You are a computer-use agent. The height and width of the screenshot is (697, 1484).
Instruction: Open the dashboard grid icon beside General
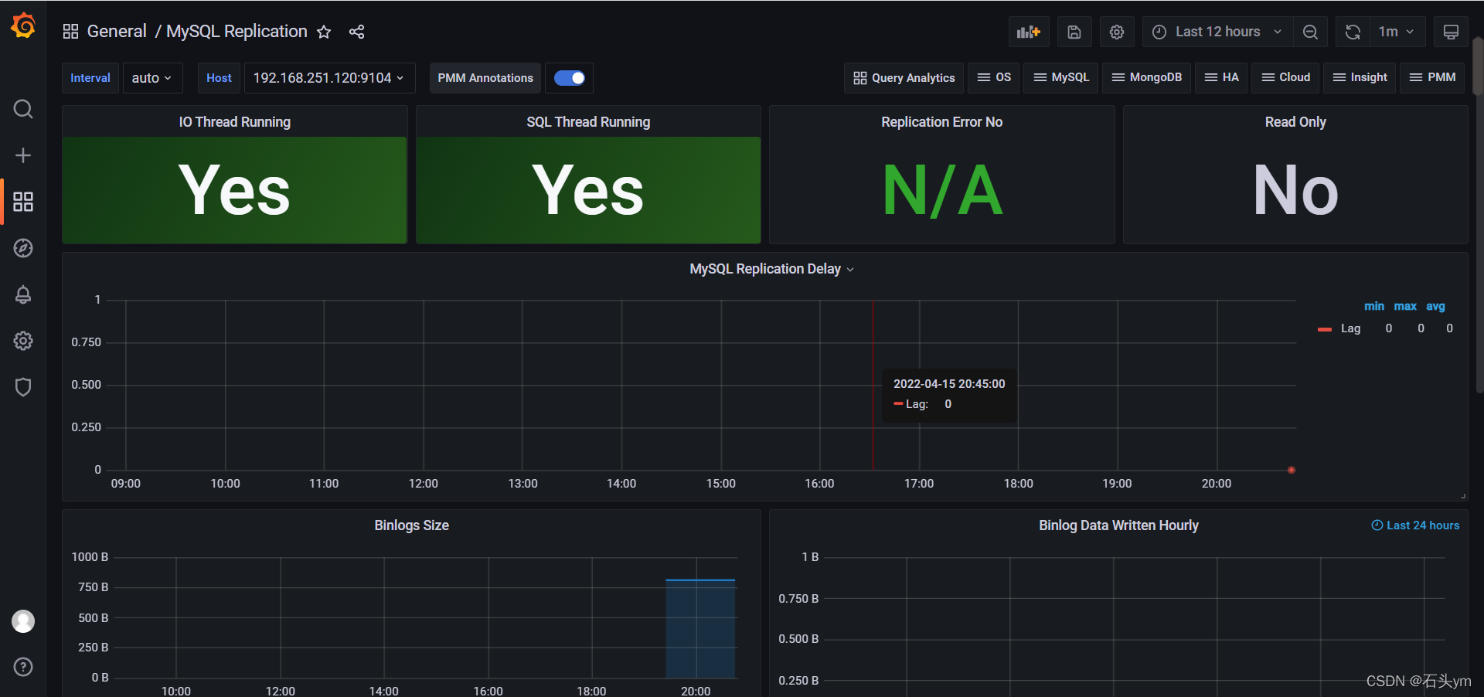[70, 32]
